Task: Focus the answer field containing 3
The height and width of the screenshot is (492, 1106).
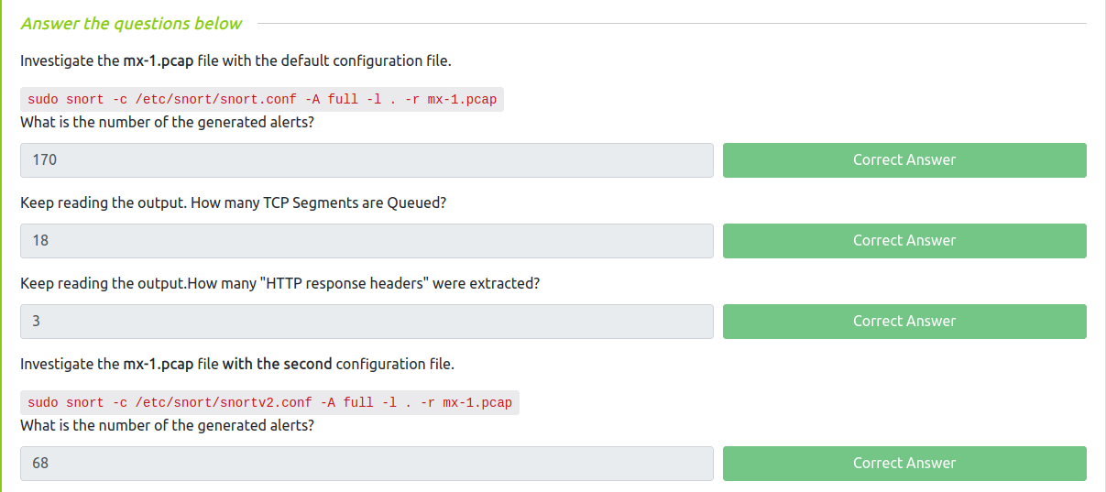Action: click(367, 322)
